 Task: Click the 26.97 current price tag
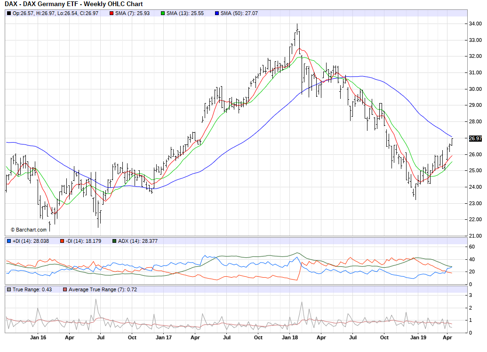coord(475,138)
